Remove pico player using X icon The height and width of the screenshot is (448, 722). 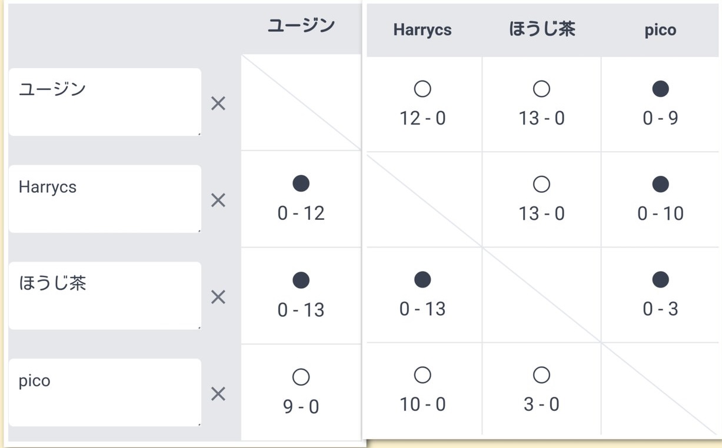(x=218, y=394)
